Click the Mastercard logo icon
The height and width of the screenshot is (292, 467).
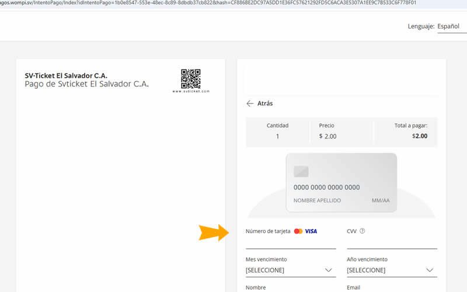coord(298,231)
